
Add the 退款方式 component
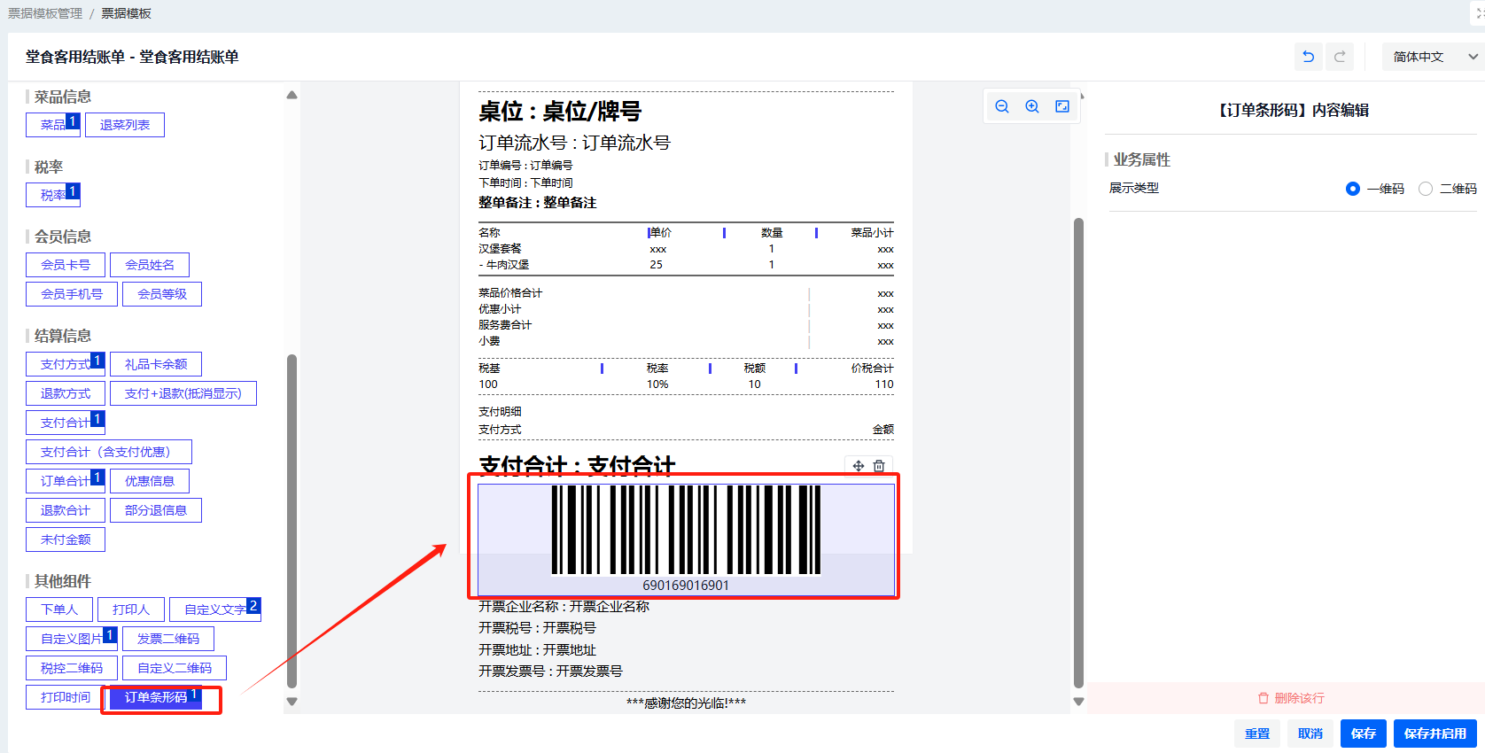[x=66, y=393]
